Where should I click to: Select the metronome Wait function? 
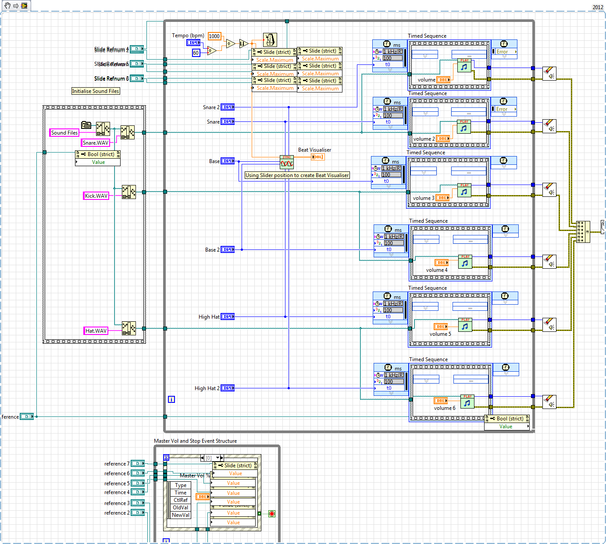click(x=270, y=40)
